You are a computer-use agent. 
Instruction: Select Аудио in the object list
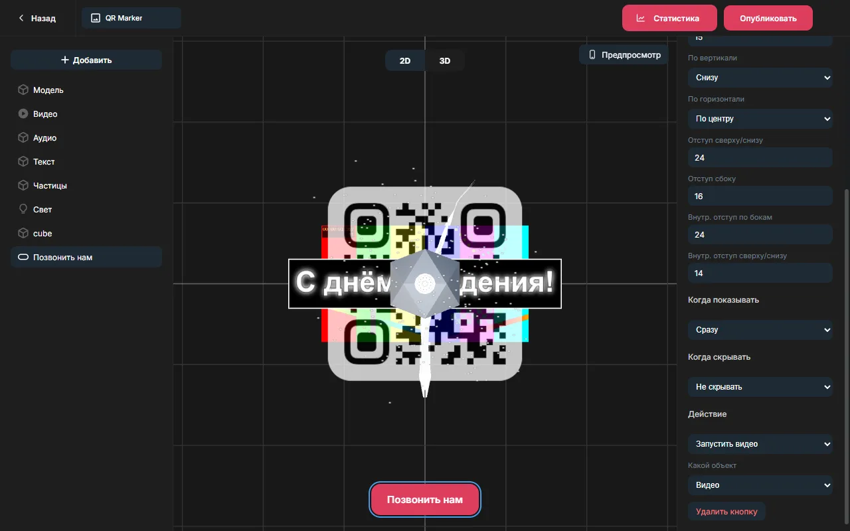[x=86, y=137]
